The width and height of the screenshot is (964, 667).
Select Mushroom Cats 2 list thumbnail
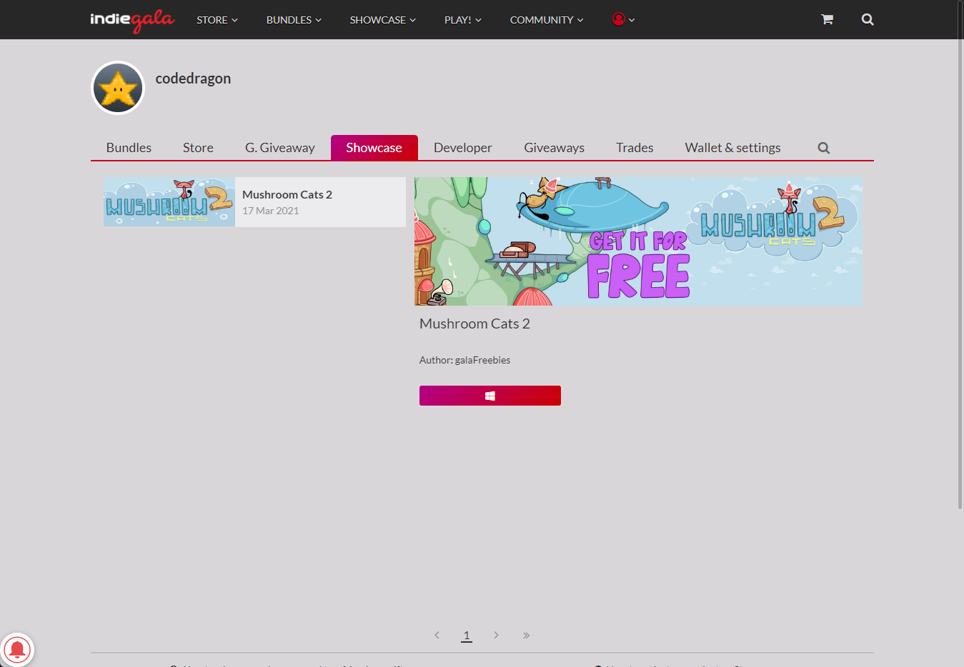click(169, 202)
